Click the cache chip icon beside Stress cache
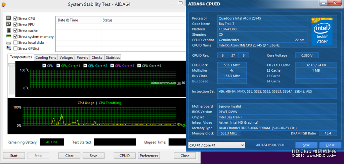Screen dimensions: 344x164 tap(9, 30)
